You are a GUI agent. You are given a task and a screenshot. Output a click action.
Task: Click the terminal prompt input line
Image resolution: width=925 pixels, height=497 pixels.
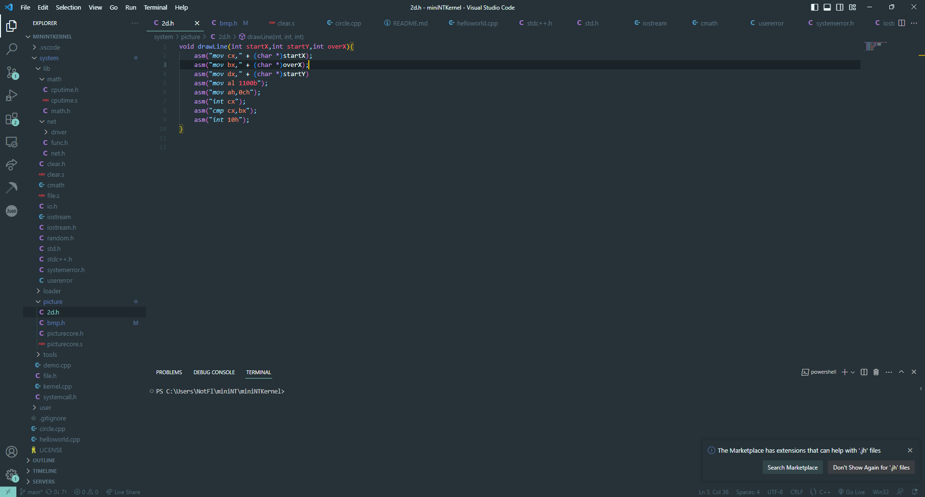coord(220,392)
